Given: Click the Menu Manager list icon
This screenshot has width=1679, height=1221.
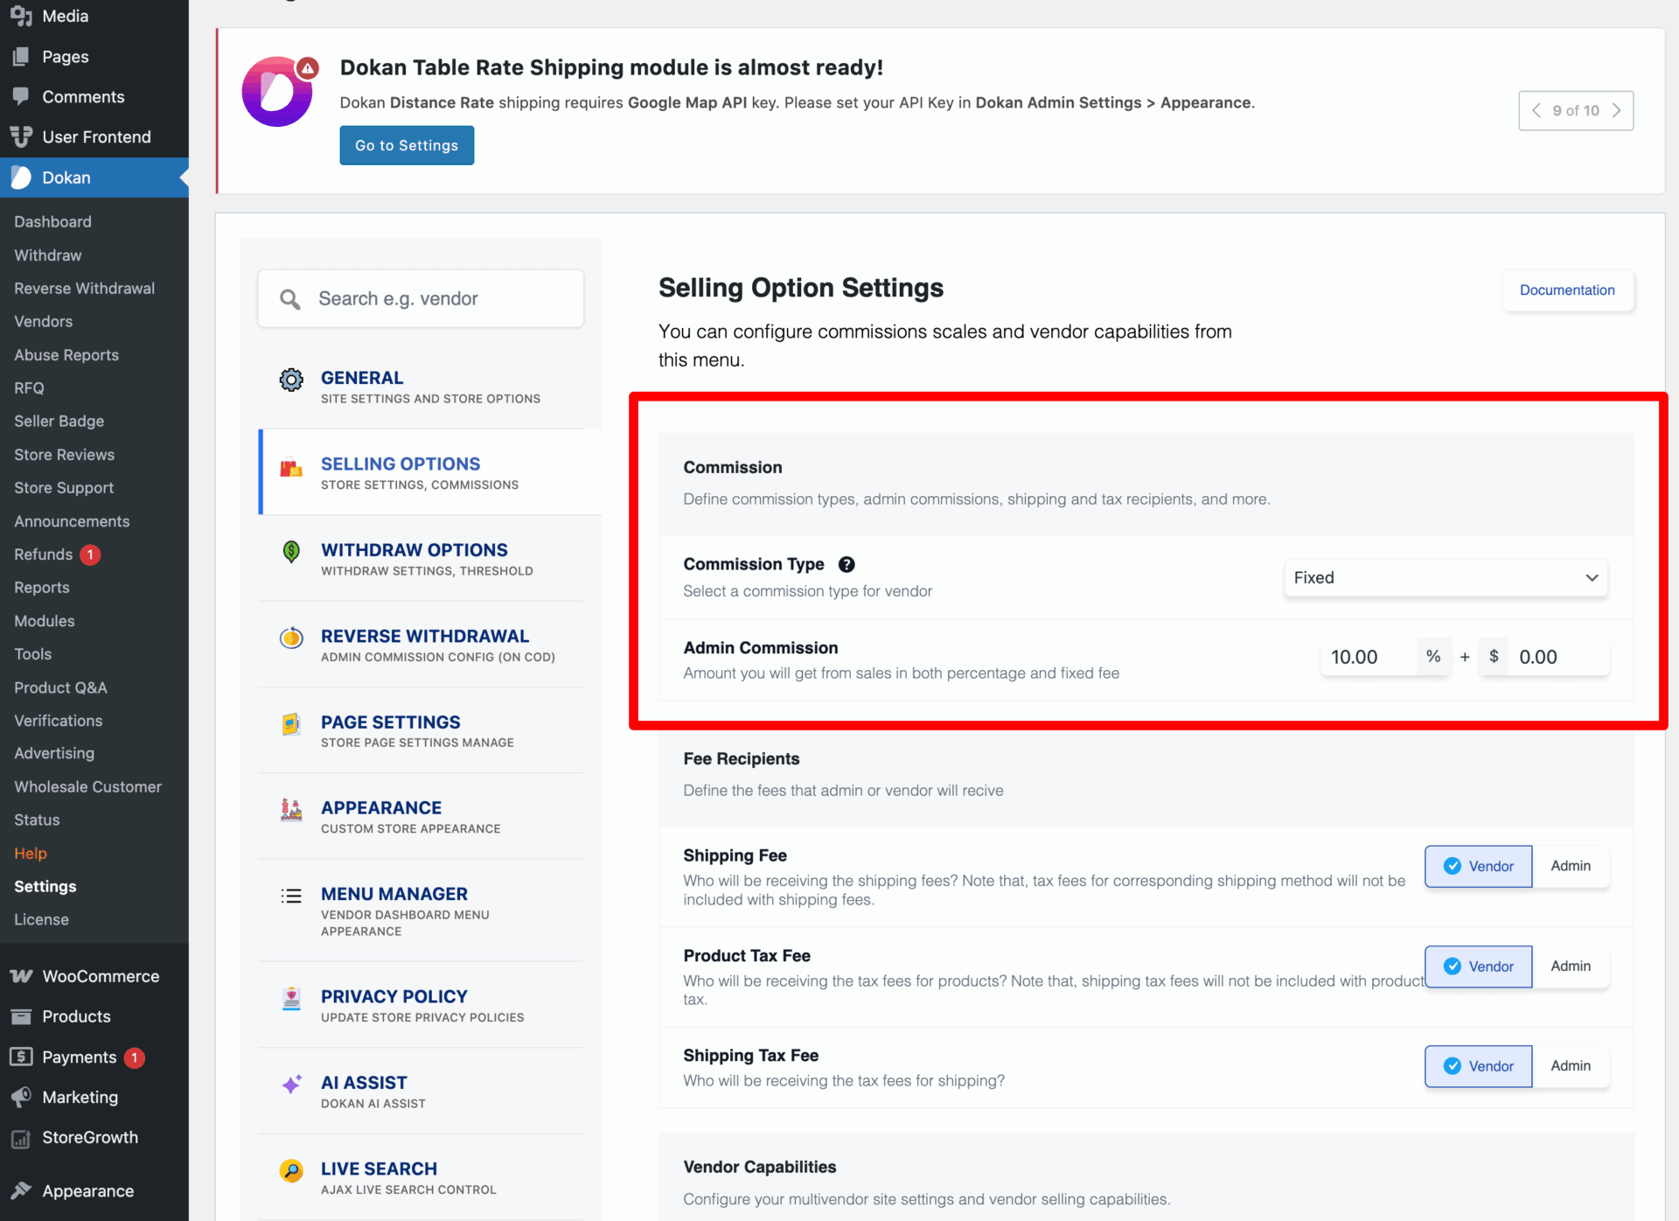Looking at the screenshot, I should coord(291,896).
